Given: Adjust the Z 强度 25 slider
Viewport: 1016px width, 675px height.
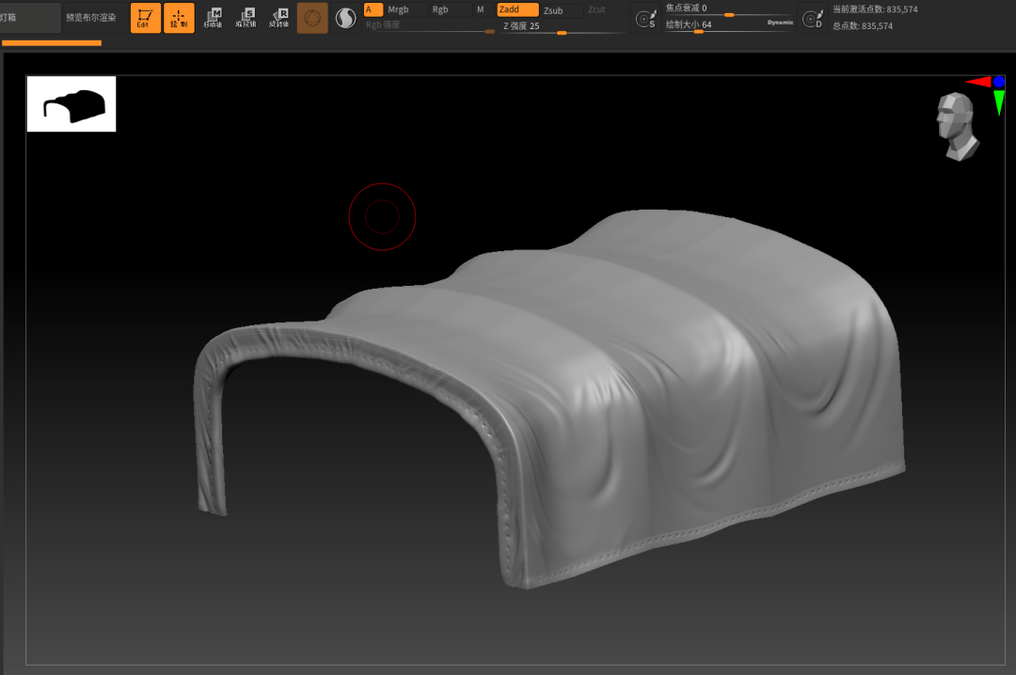Looking at the screenshot, I should pos(563,26).
